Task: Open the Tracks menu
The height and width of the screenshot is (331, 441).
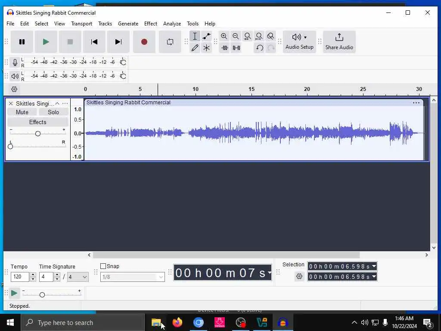Action: pyautogui.click(x=105, y=24)
